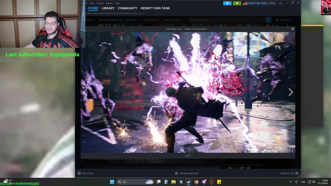Click the account avatar in Steam header
Viewport: 331px width, 186px height.
click(245, 3)
